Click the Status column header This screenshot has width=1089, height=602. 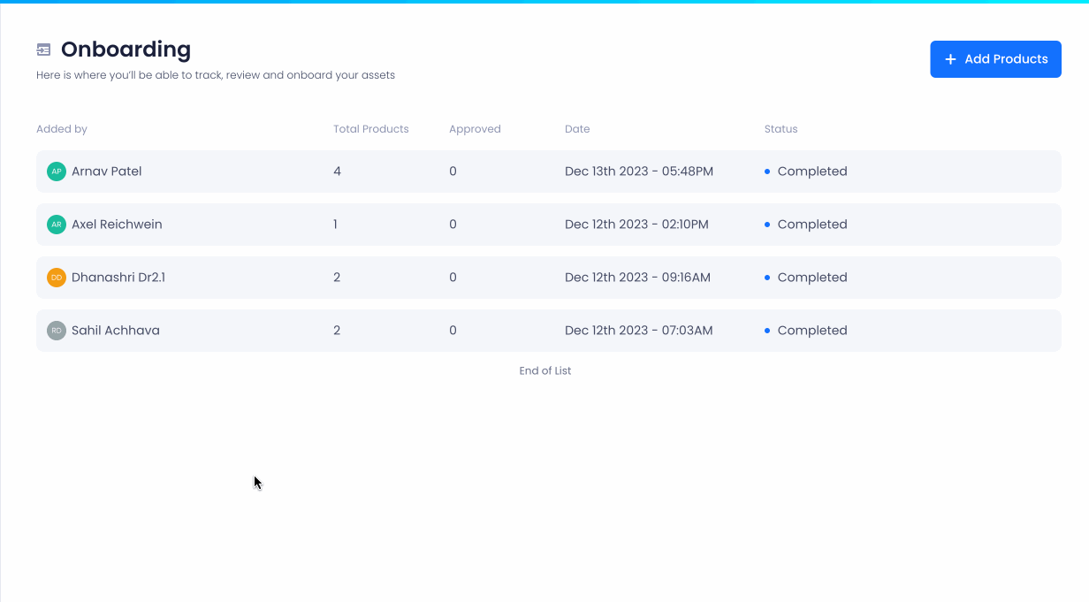click(781, 129)
